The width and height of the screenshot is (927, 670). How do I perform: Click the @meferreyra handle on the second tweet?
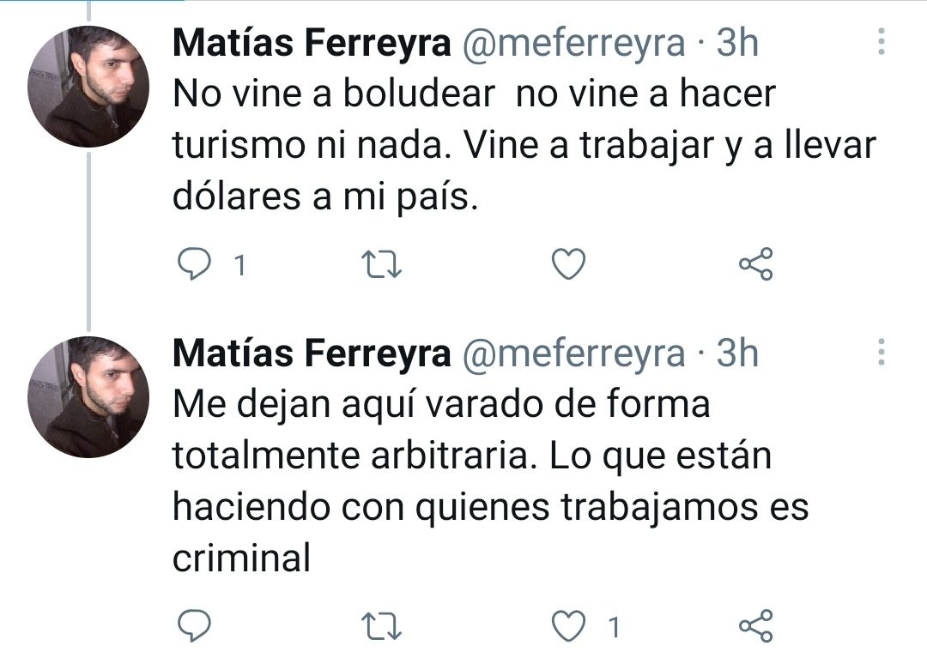(574, 353)
